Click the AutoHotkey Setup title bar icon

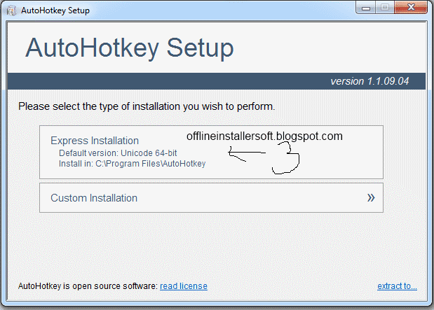[x=11, y=10]
